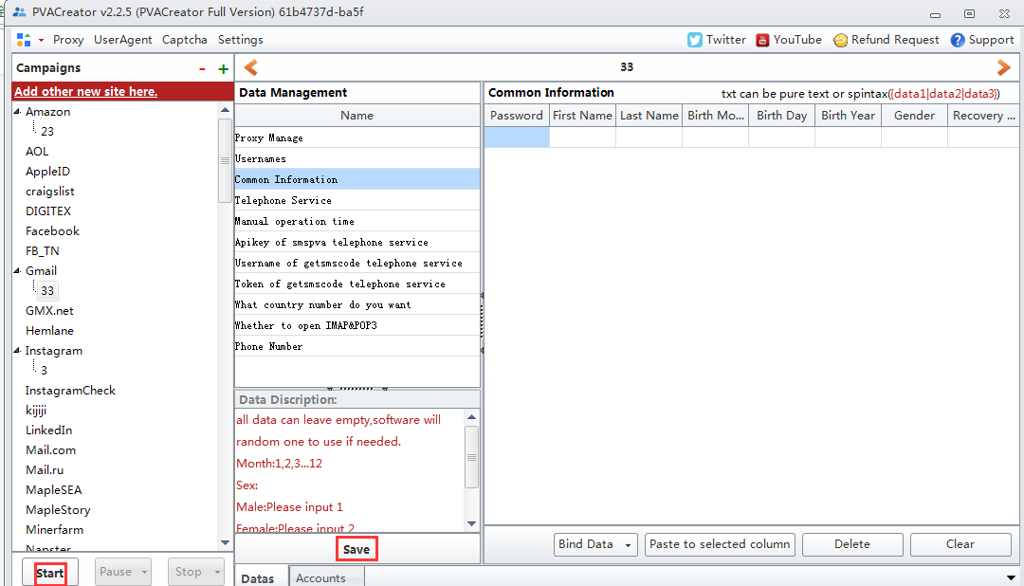Switch to the Accounts tab

pos(320,577)
